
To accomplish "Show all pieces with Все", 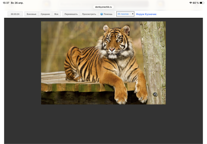I will point(56,14).
